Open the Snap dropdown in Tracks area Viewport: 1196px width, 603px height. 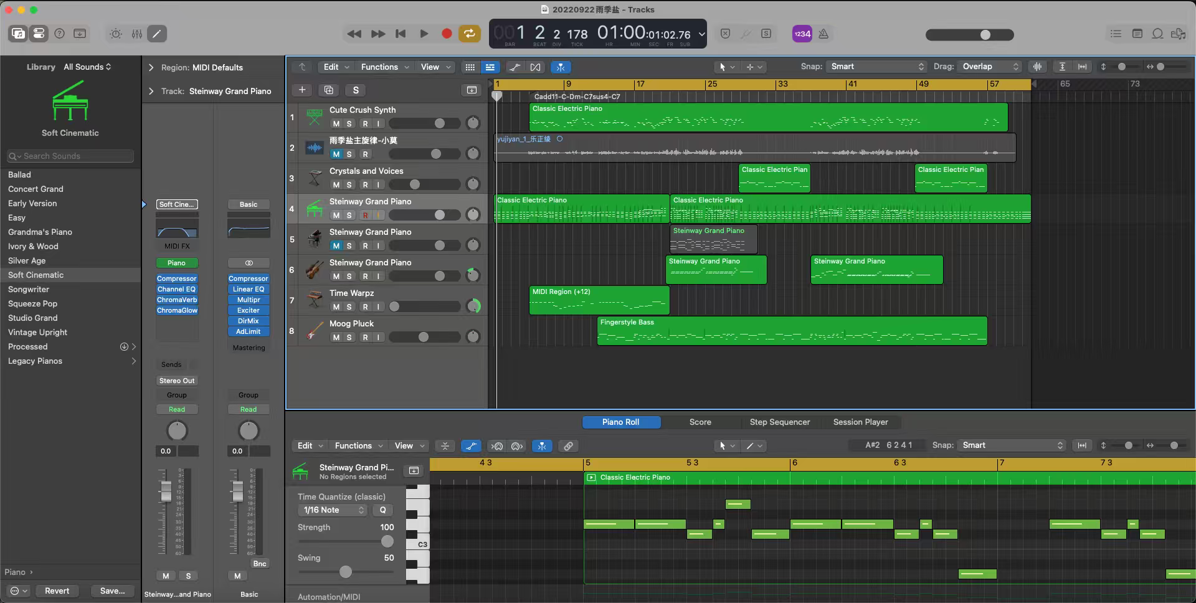pos(876,67)
